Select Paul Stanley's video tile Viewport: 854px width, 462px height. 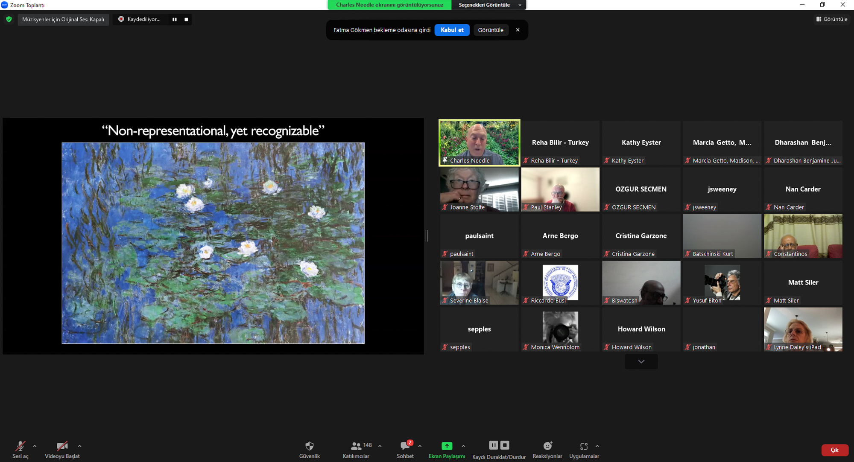pyautogui.click(x=560, y=189)
